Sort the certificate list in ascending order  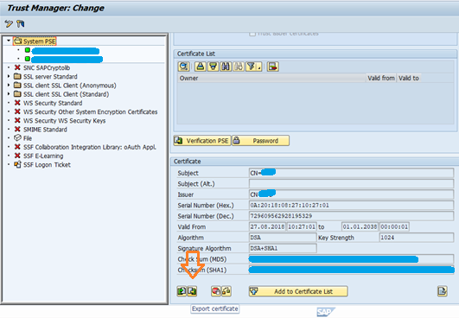[x=201, y=67]
